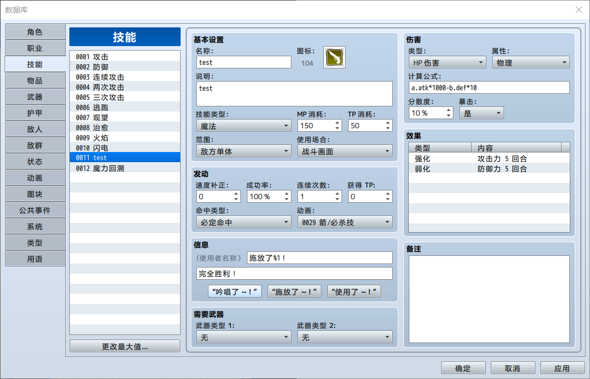Select skill 0009 火焰

(x=125, y=138)
